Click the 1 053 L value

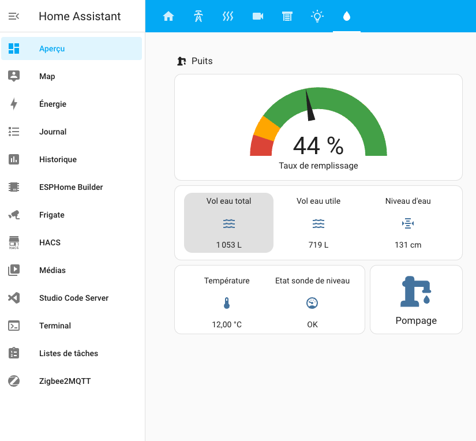[229, 245]
